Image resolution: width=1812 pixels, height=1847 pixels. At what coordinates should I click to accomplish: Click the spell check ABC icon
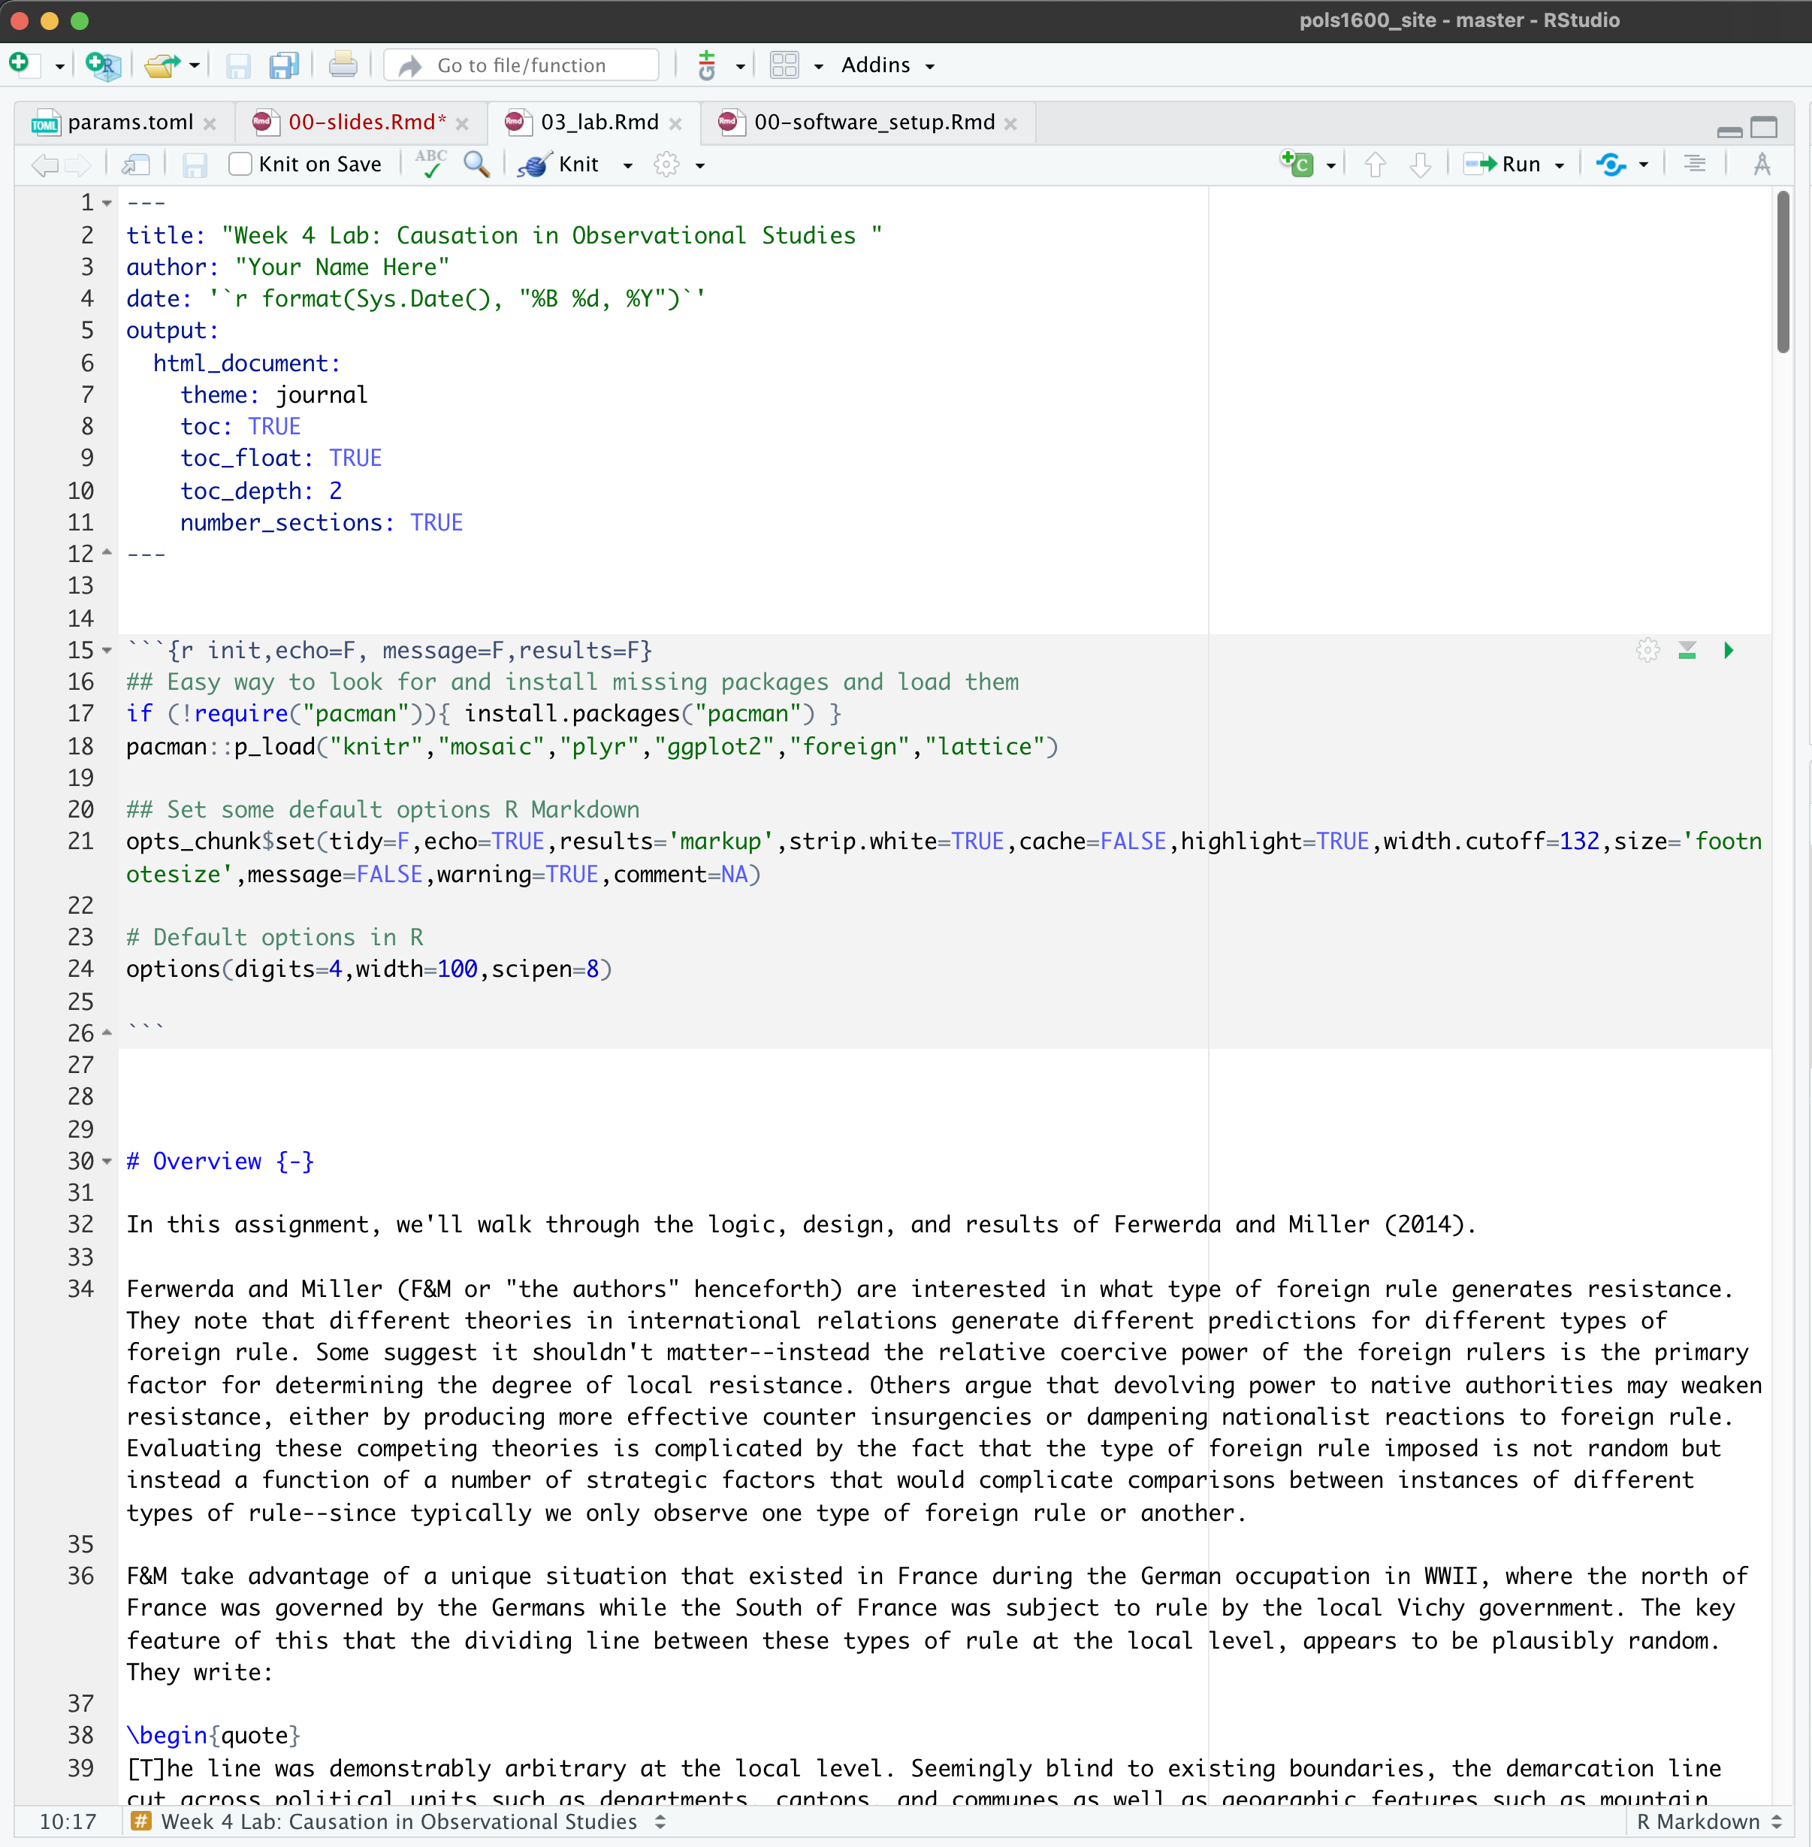[430, 164]
